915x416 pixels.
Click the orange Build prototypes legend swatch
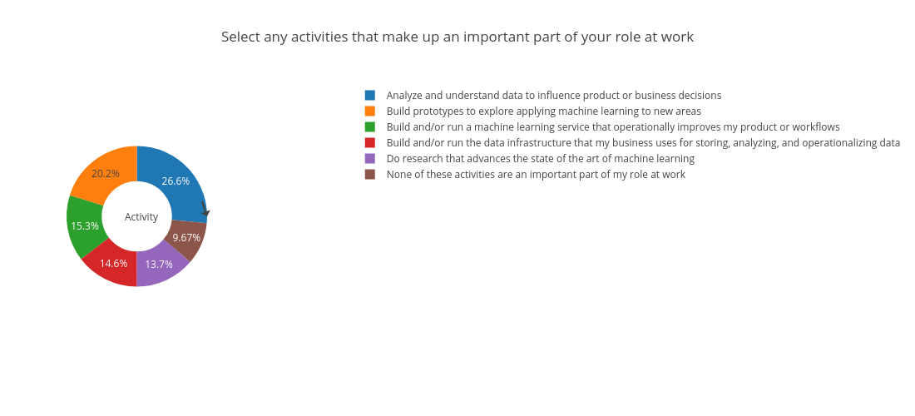[370, 111]
